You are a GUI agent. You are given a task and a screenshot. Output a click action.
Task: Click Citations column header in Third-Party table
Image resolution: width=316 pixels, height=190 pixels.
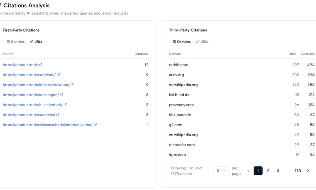coord(308,54)
